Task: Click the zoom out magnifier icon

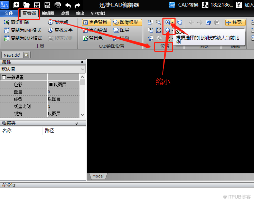Action: tap(168, 30)
